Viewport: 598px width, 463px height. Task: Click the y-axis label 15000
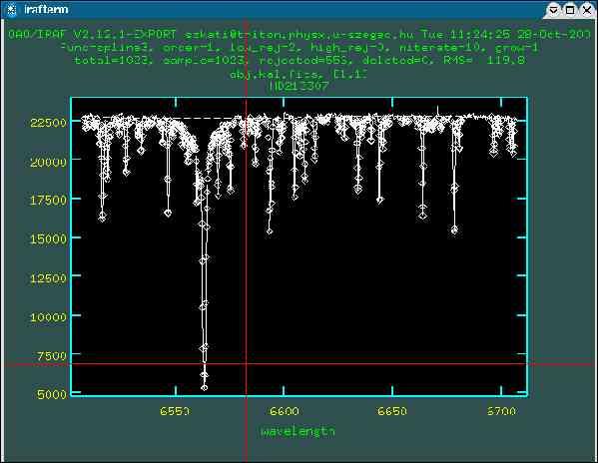pos(48,238)
